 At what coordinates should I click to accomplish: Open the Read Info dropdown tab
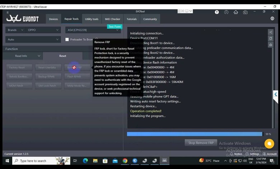(23, 56)
